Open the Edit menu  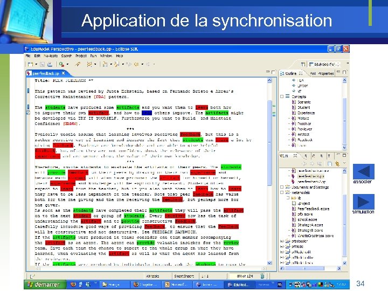pyautogui.click(x=37, y=56)
